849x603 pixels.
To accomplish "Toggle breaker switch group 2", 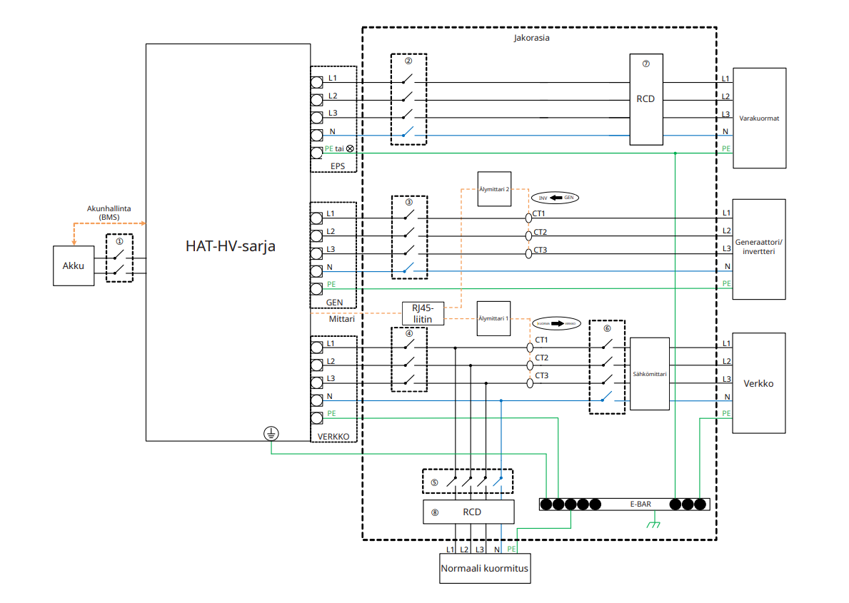I will [409, 99].
